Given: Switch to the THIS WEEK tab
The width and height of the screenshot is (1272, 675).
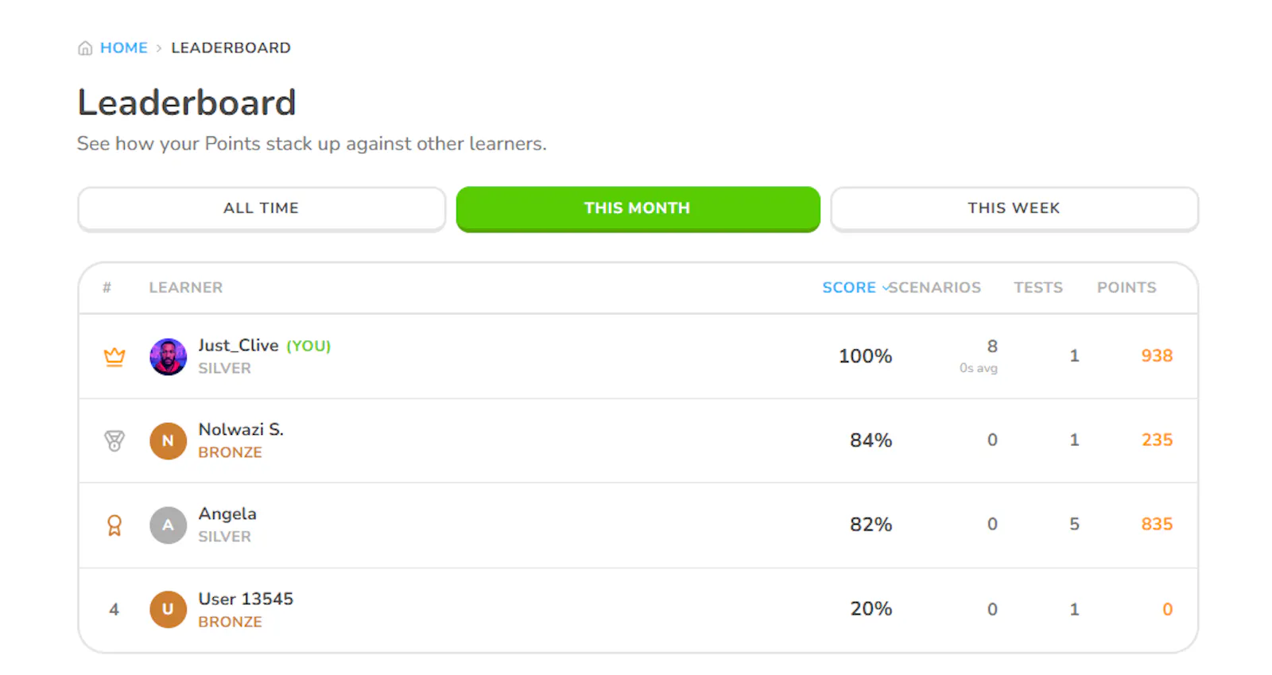Looking at the screenshot, I should (1014, 208).
